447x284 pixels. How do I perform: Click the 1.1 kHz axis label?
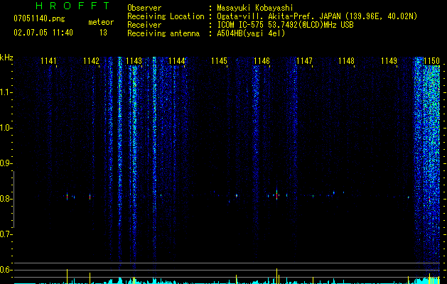(x=6, y=92)
